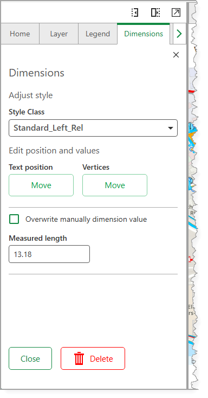Click Move button under Text position
The height and width of the screenshot is (398, 208).
pyautogui.click(x=41, y=185)
